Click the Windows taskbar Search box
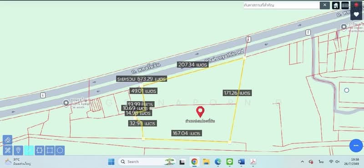364x168 pixels. tap(147, 162)
